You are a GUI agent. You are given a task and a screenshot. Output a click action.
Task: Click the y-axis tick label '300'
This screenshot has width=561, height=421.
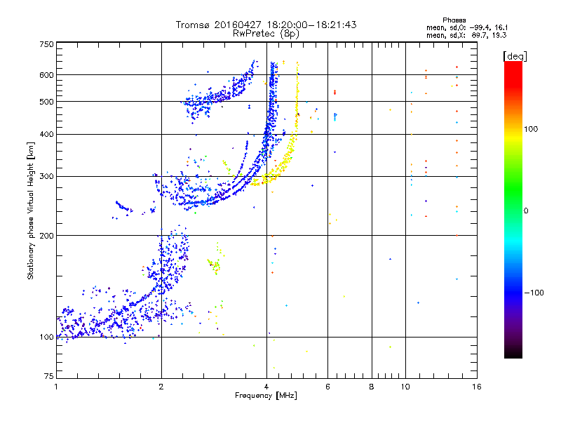(x=46, y=177)
